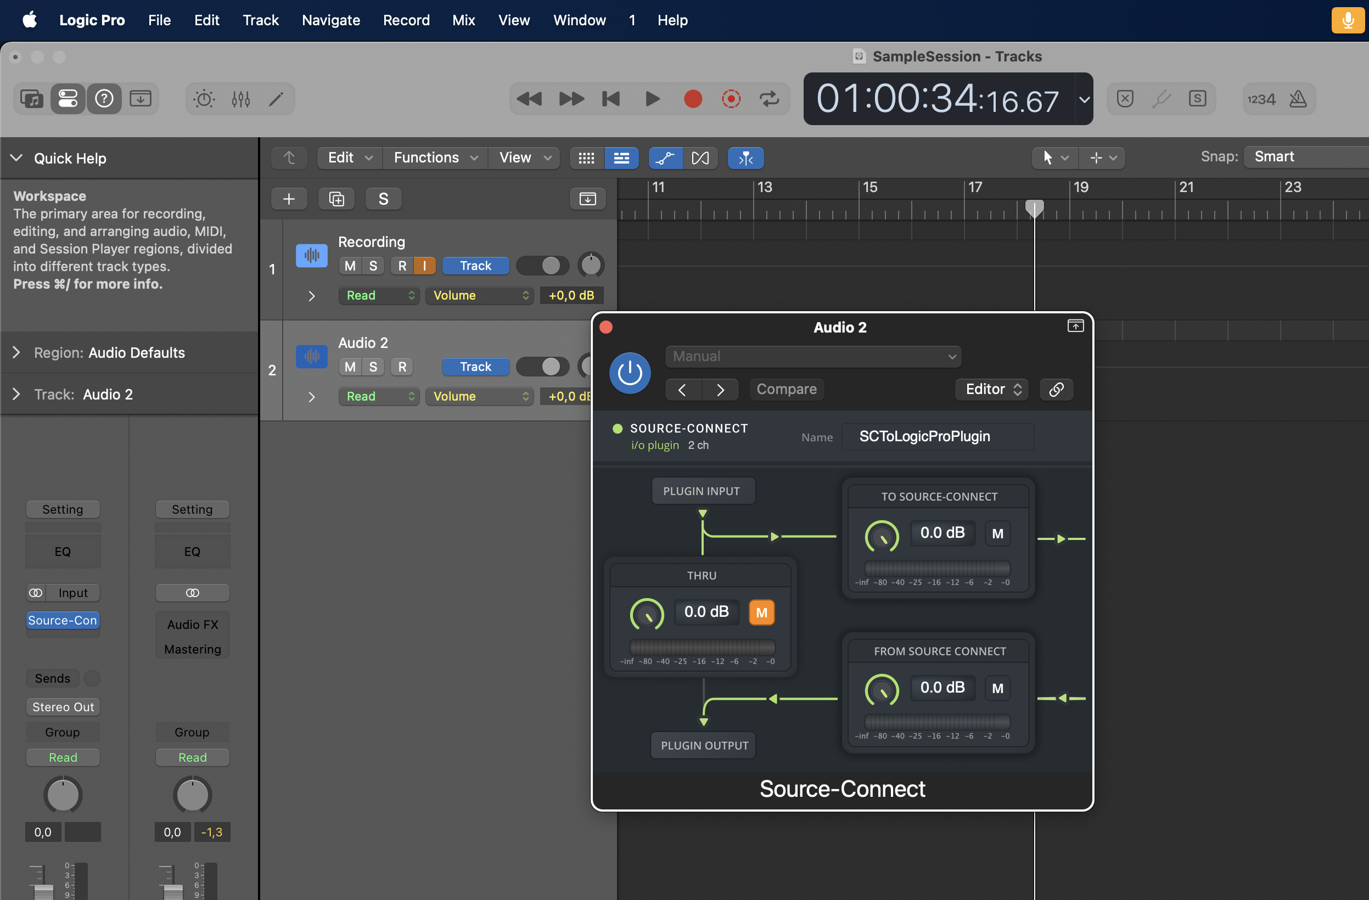The width and height of the screenshot is (1369, 900).
Task: Click the plugin link chain icon
Action: coord(1056,389)
